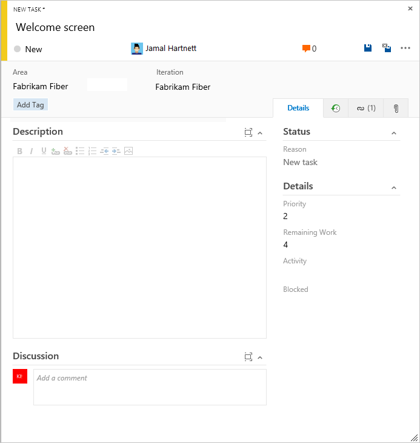Open the New state dropdown
Screen dimensions: 420x443
(28, 49)
